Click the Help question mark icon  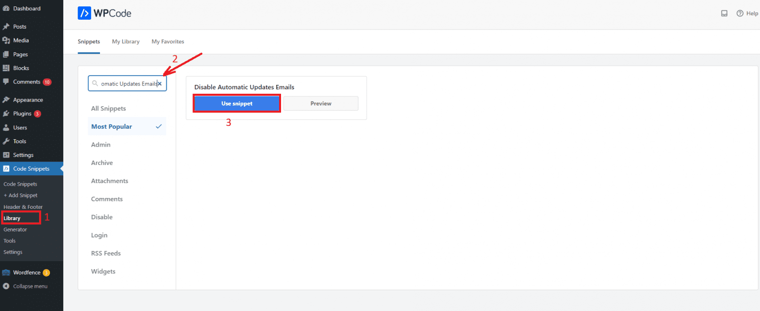click(740, 14)
